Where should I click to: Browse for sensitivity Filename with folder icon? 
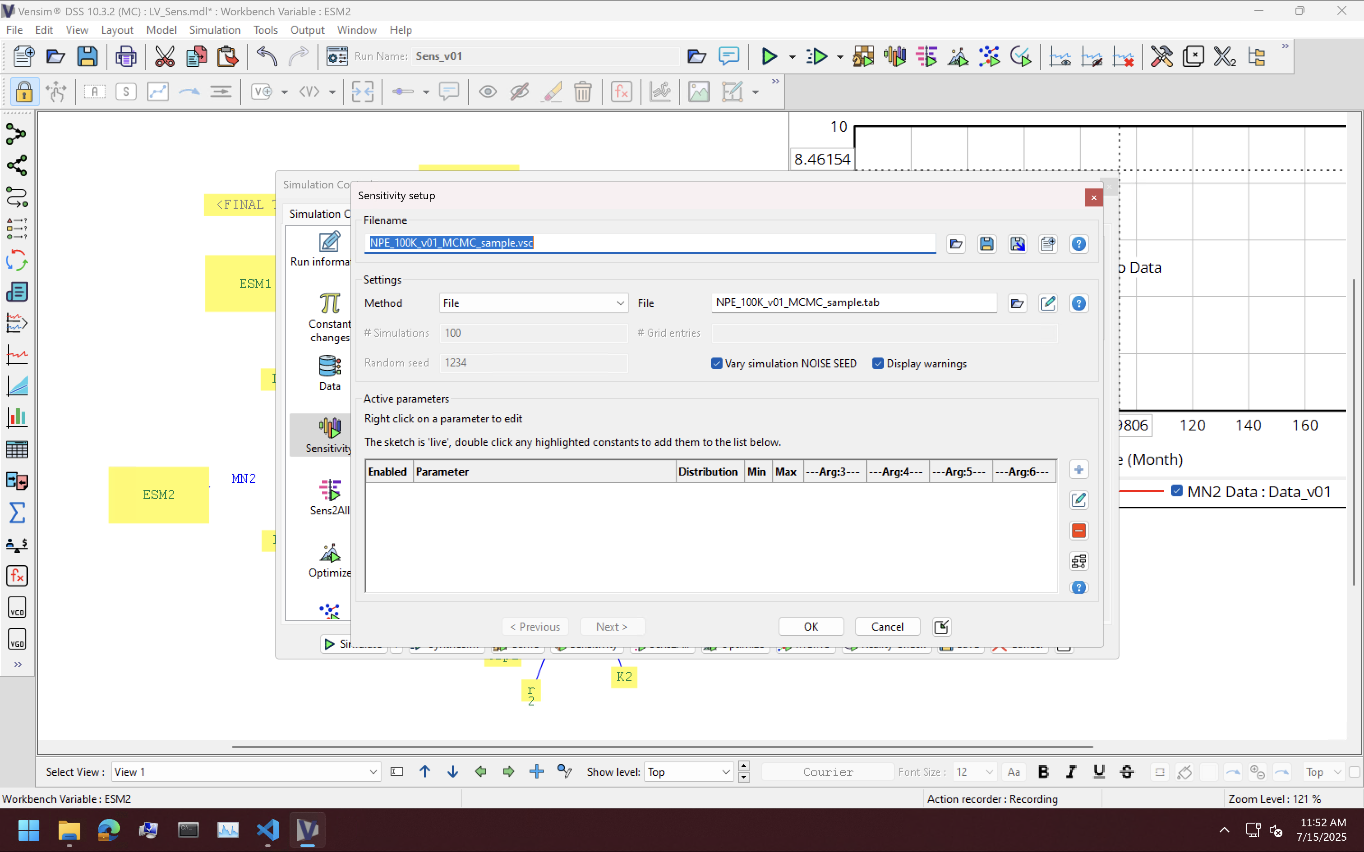(956, 244)
